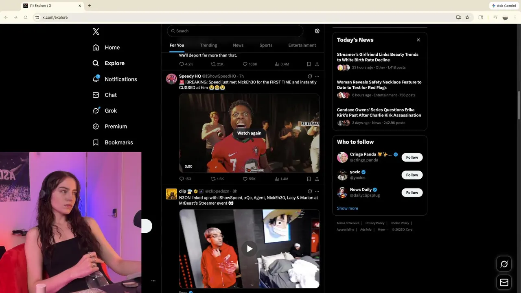
Task: Go back in browser
Action: pyautogui.click(x=6, y=17)
